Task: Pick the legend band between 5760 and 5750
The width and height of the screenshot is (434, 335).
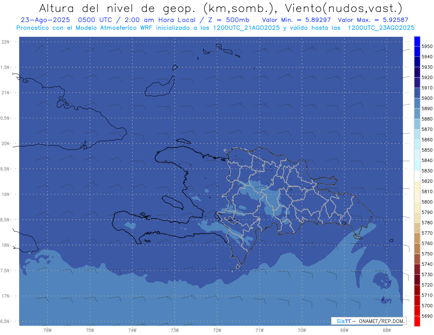Action: point(417,248)
